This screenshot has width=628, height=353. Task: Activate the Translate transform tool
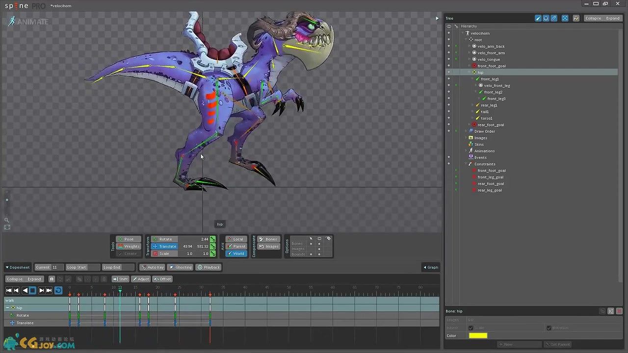point(165,246)
